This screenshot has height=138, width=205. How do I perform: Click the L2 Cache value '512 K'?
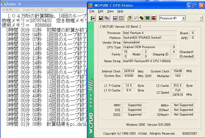pyautogui.click(x=178, y=85)
